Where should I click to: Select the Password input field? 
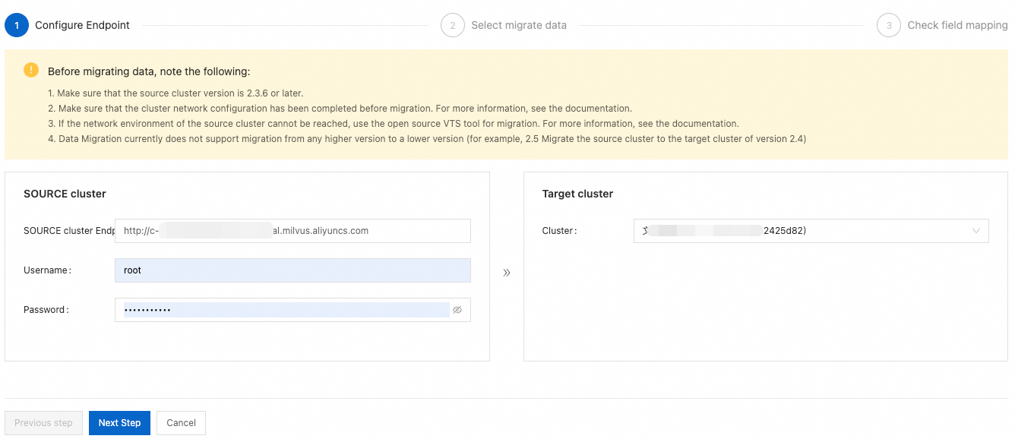285,310
